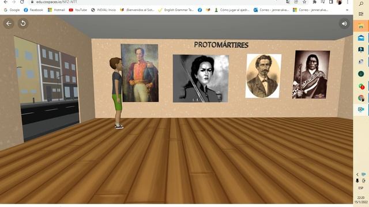Click the indigenous leader portrait
This screenshot has width=369, height=207.
tap(311, 74)
